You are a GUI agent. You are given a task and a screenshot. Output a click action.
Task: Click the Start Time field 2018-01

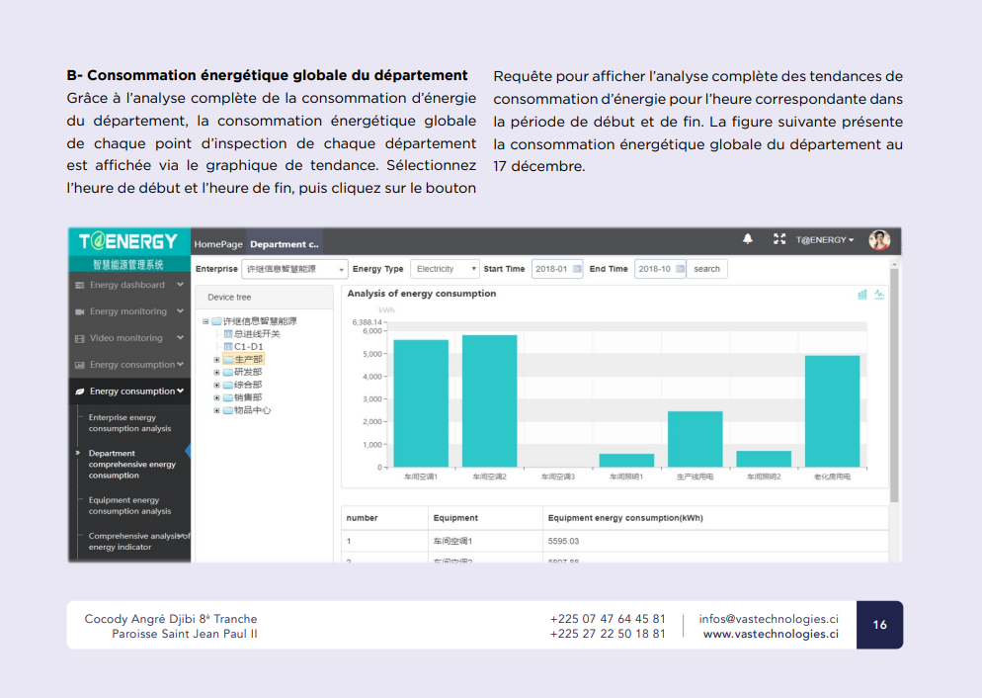click(x=557, y=269)
